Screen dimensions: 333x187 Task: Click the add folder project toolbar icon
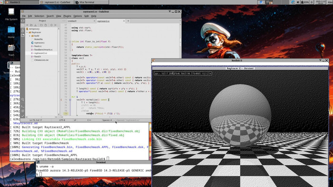41,25
